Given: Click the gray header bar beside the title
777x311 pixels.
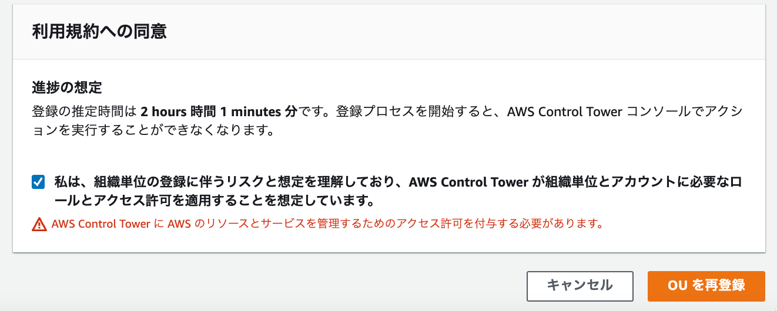Looking at the screenshot, I should (464, 32).
